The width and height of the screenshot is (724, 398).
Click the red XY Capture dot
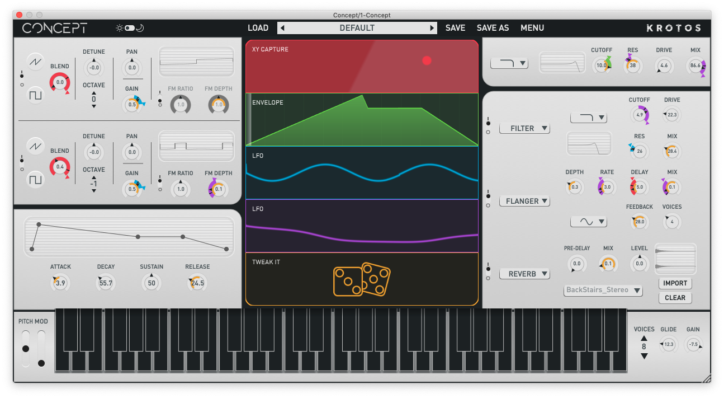[427, 60]
